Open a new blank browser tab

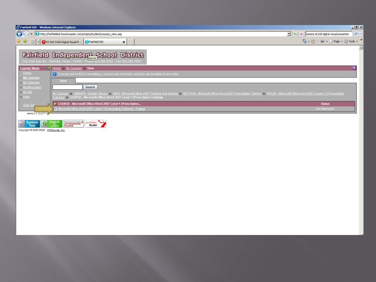pos(131,42)
